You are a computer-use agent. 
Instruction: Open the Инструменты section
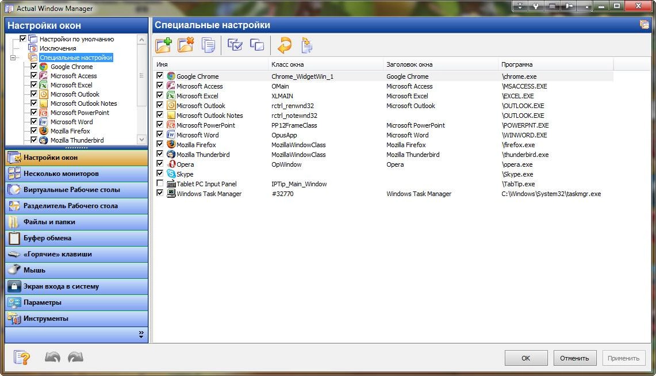tap(76, 319)
